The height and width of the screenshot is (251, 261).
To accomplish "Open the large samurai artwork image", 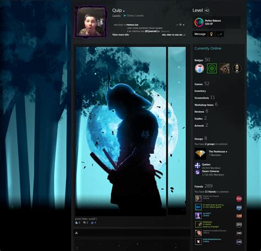I will [x=121, y=132].
